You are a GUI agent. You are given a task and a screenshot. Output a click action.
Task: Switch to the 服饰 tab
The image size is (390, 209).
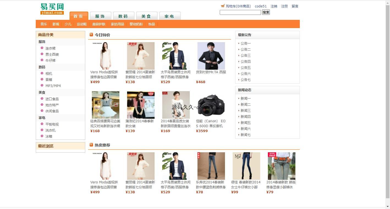(100, 16)
